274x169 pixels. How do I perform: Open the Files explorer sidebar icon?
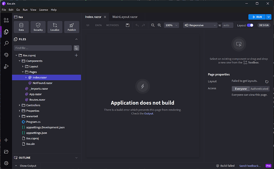pyautogui.click(x=6, y=32)
